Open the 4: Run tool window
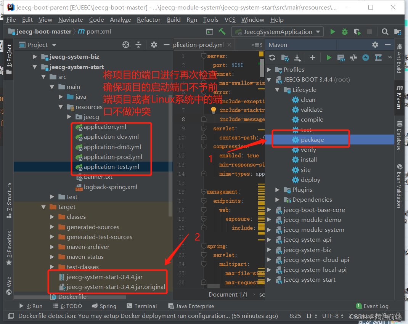 point(31,306)
